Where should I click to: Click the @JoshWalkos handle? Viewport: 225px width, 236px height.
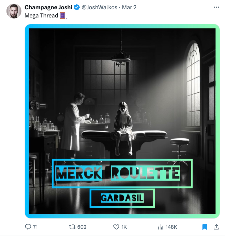(x=99, y=7)
